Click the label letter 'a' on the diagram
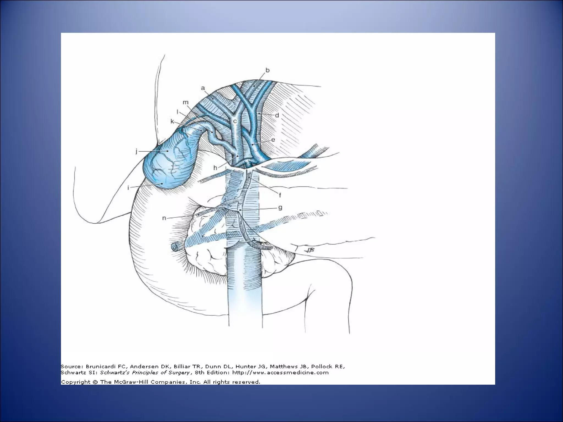 tap(203, 88)
